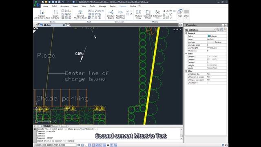
Task: Select the Extended Offset tool
Action: click(148, 14)
